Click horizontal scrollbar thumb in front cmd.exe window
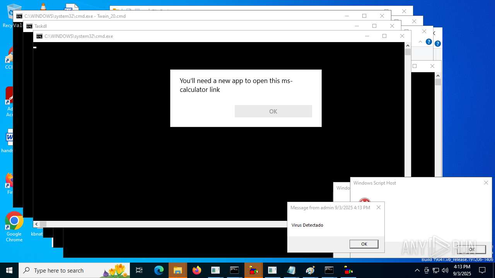Image resolution: width=495 pixels, height=278 pixels. 43,224
